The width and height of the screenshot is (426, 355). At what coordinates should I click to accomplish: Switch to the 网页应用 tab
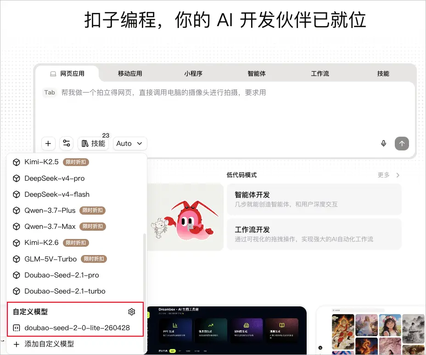click(67, 73)
